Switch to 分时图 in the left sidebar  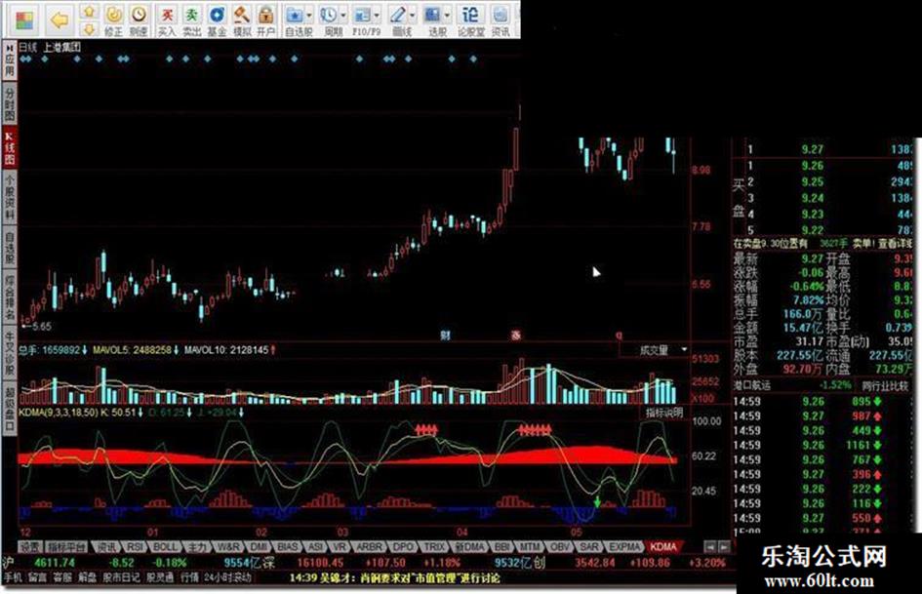click(10, 103)
